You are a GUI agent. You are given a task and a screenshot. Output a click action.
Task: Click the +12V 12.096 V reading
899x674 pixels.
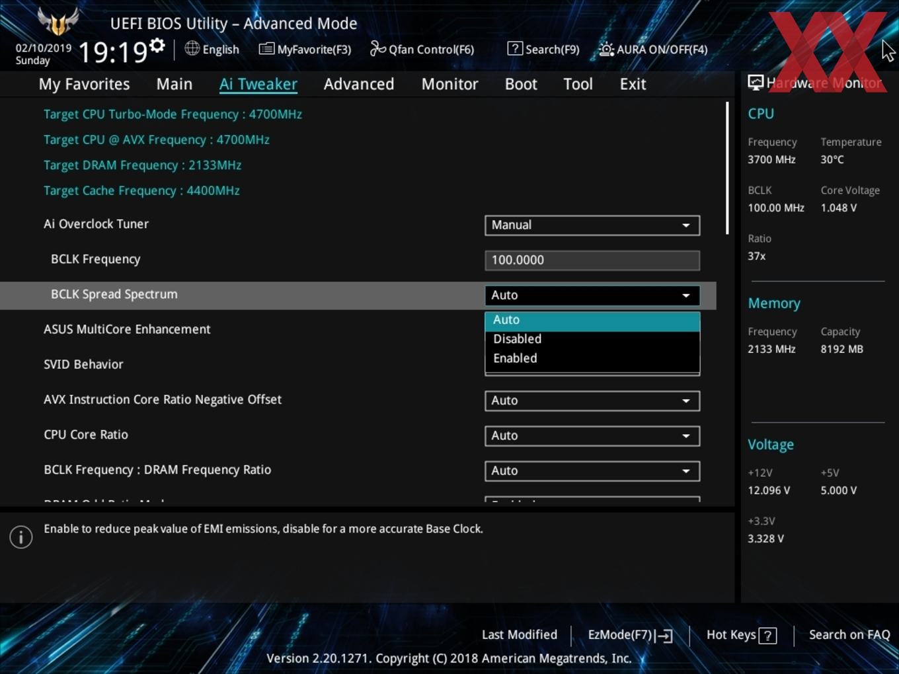click(x=769, y=491)
